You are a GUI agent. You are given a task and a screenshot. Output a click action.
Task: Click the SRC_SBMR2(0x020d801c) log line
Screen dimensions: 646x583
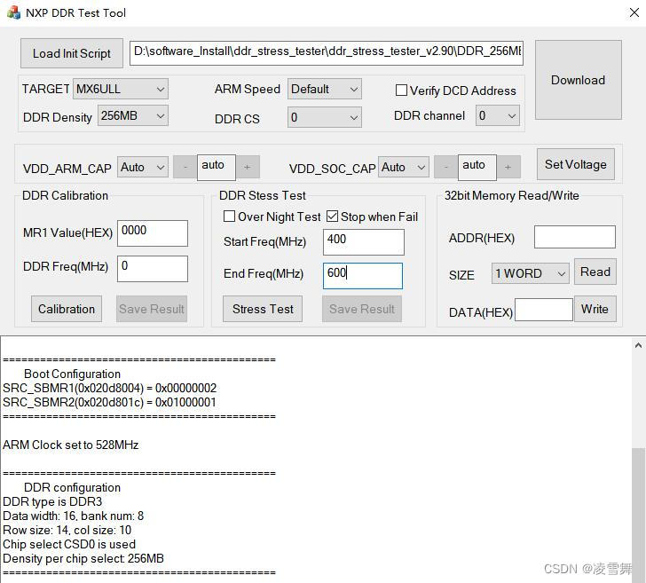(x=110, y=402)
